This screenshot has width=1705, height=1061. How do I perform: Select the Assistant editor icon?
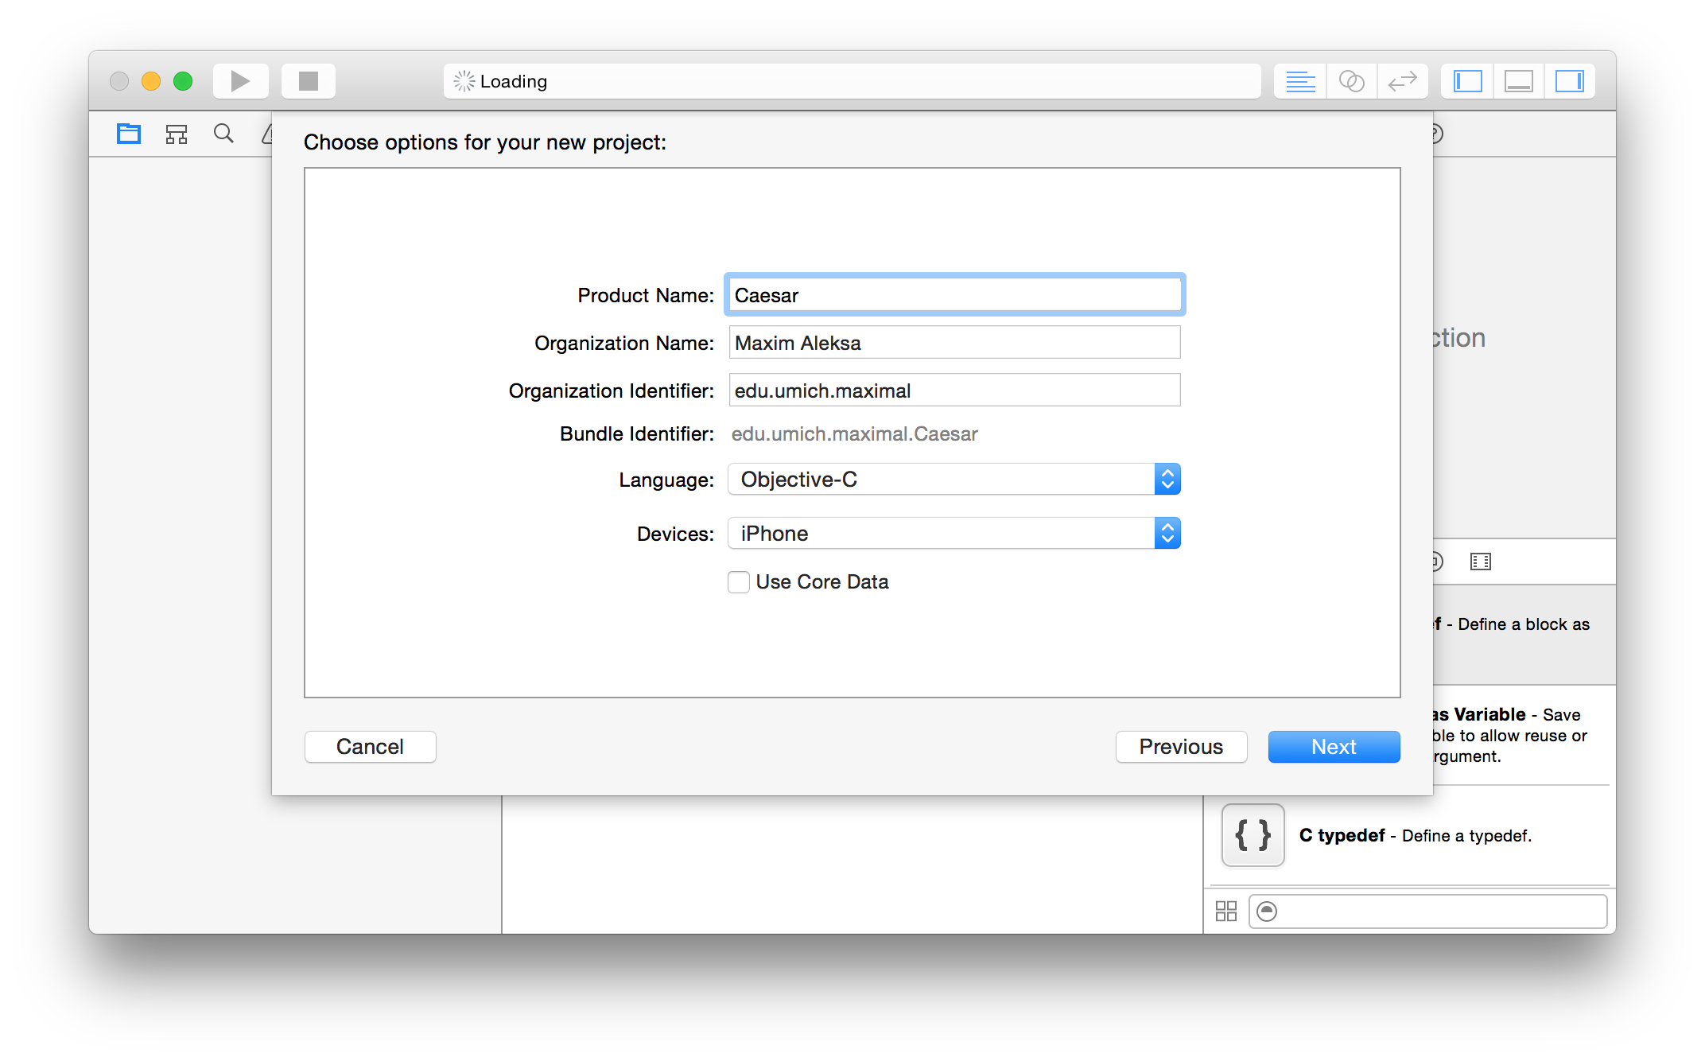pos(1352,81)
